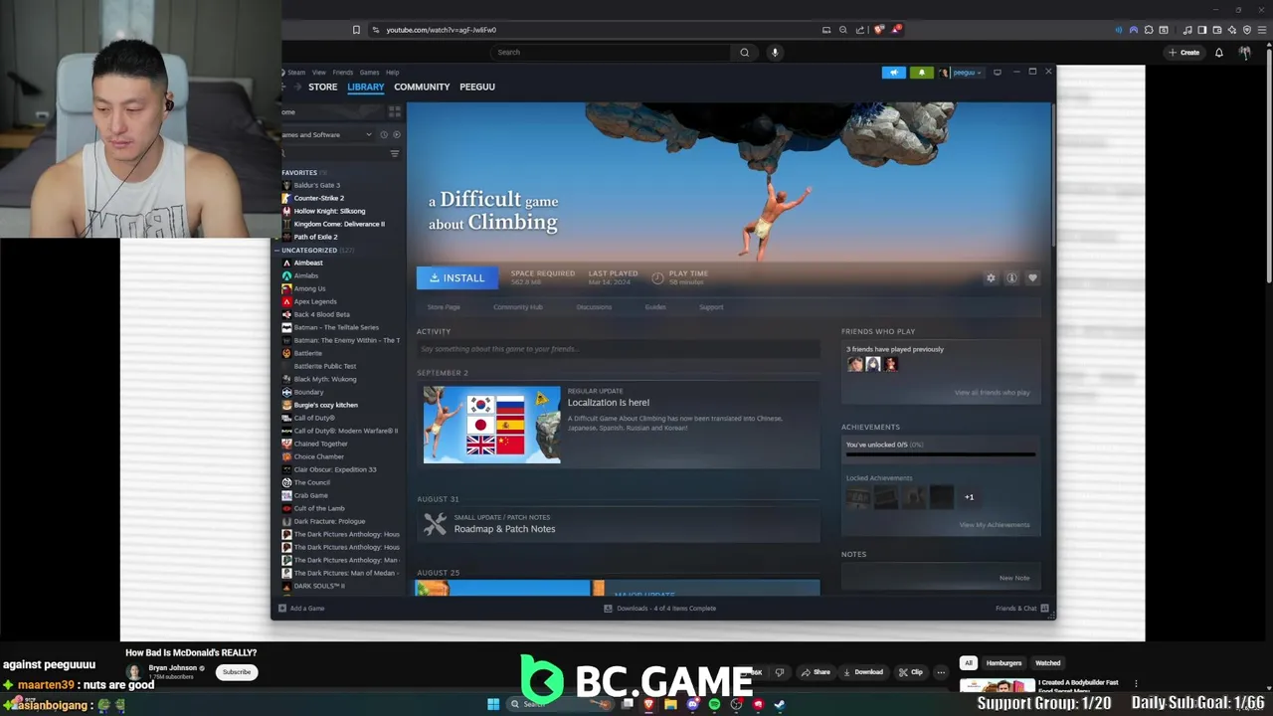Select Aimbeast in game list

coord(308,263)
